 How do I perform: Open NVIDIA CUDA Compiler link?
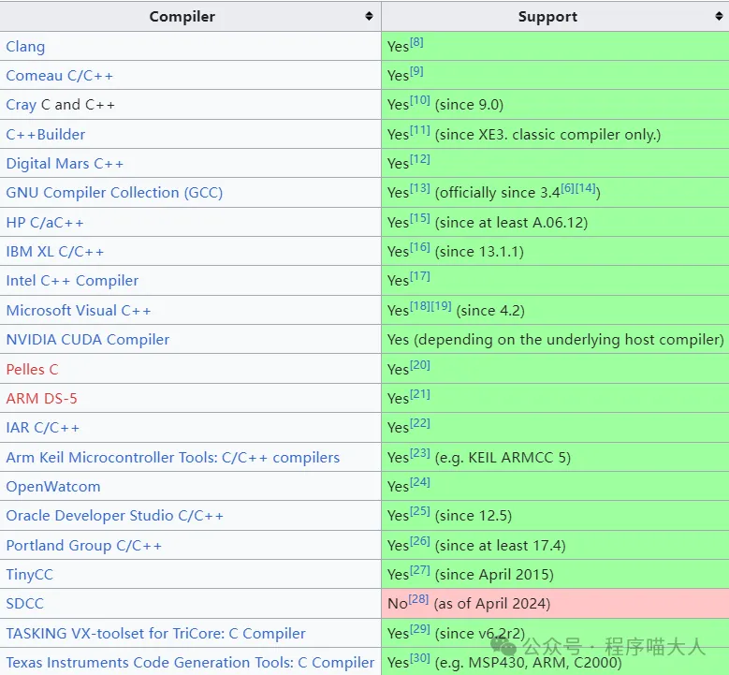88,340
